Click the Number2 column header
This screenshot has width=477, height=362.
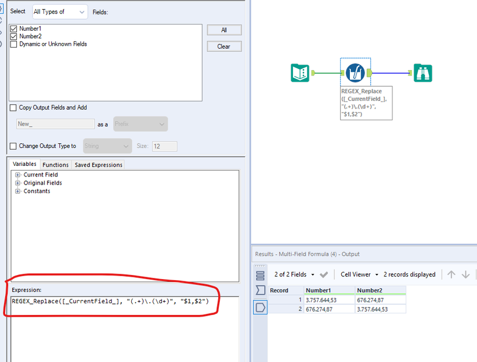[x=380, y=291]
